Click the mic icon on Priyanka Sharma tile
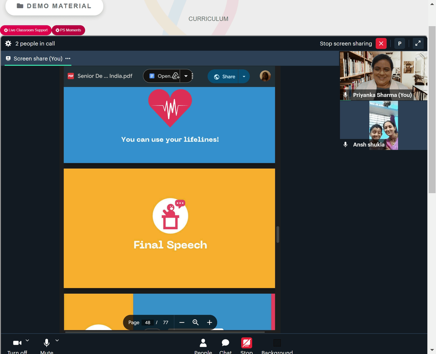This screenshot has width=436, height=354. 345,95
